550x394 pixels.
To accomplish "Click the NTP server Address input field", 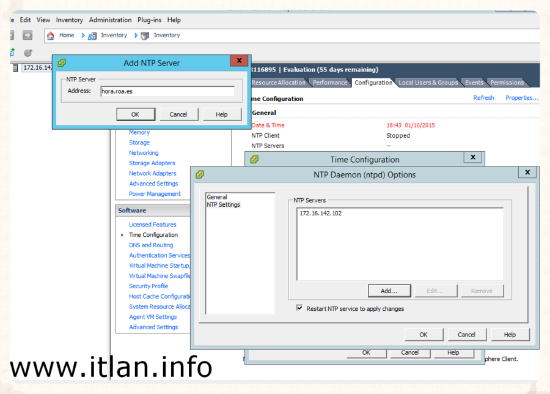I will click(167, 91).
